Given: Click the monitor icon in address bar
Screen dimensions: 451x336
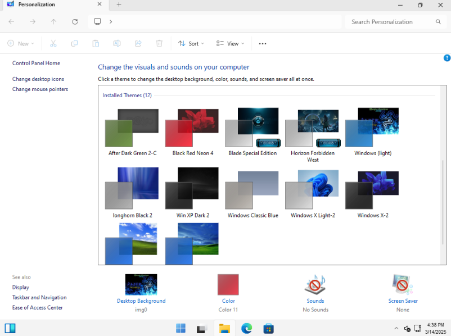Looking at the screenshot, I should (97, 21).
